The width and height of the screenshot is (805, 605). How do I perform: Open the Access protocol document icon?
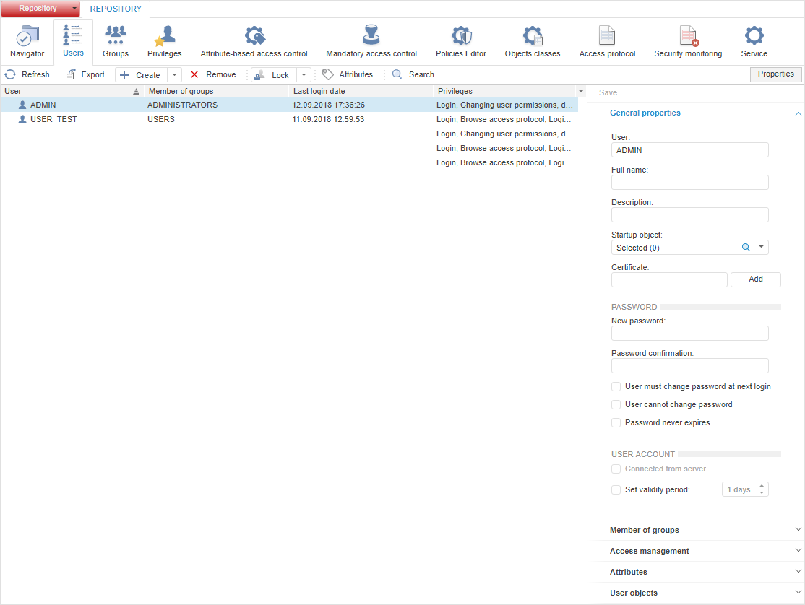607,36
